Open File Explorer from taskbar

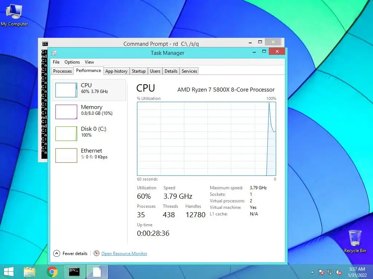tap(30, 272)
